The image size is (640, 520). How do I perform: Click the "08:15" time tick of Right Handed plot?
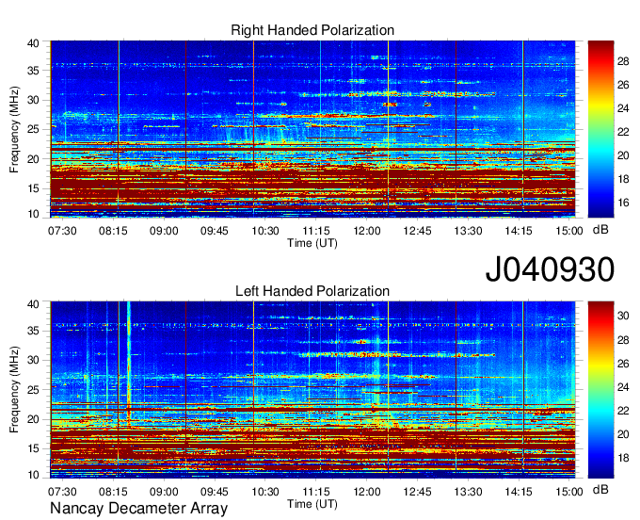(113, 231)
